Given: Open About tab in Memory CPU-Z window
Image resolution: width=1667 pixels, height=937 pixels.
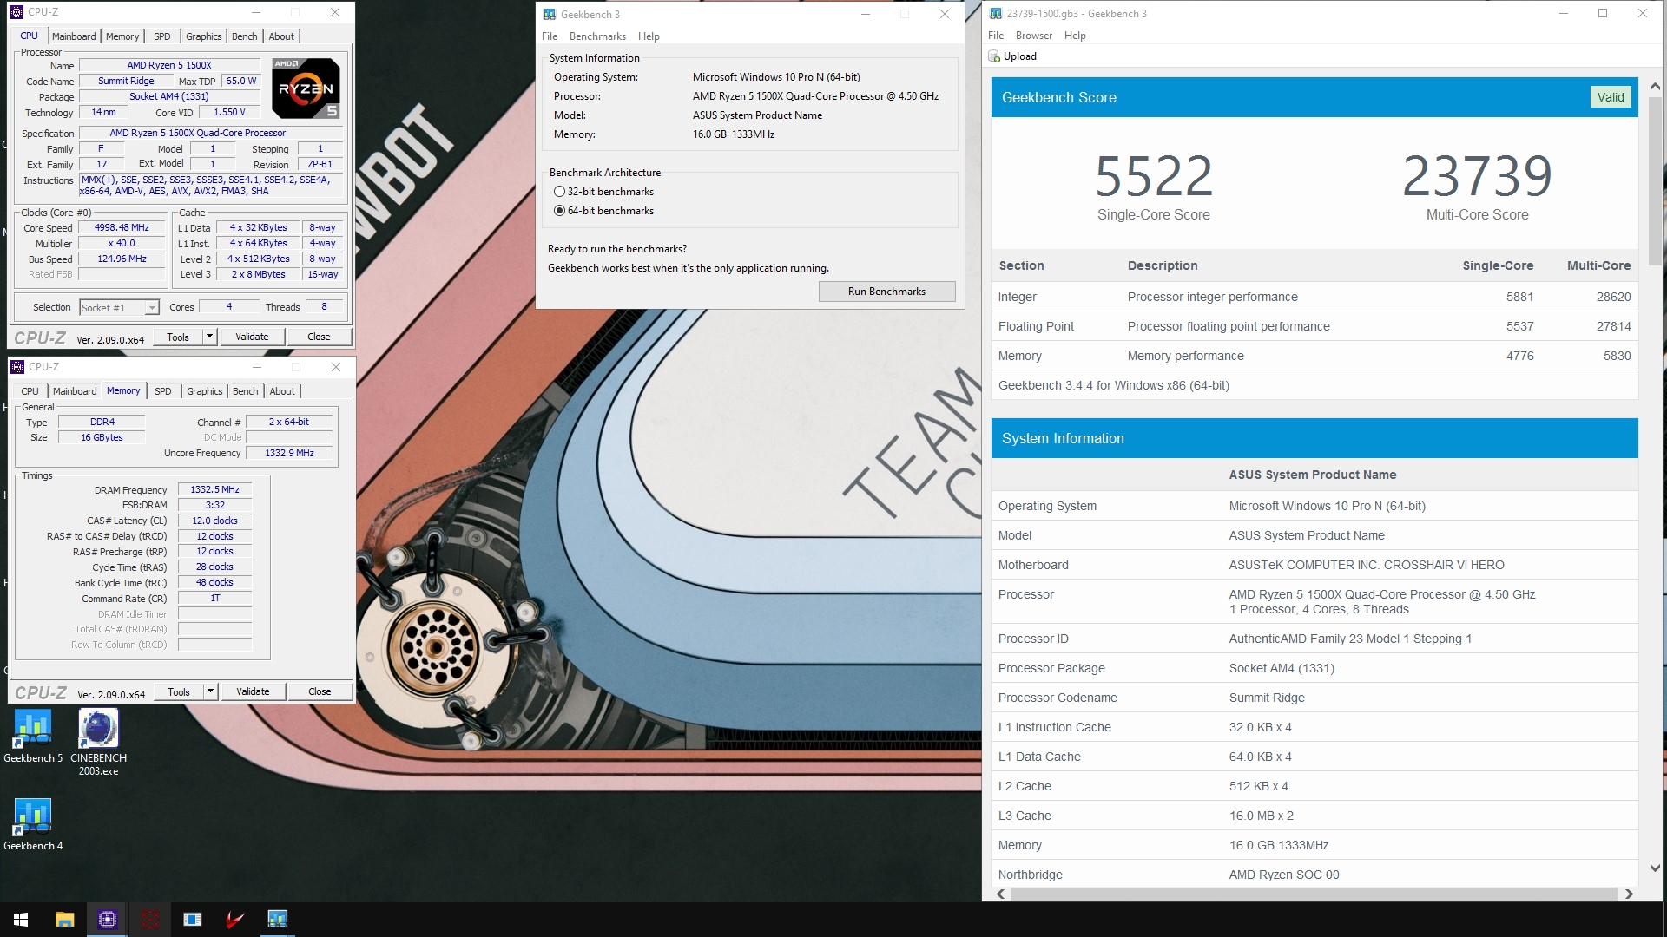Looking at the screenshot, I should point(282,391).
